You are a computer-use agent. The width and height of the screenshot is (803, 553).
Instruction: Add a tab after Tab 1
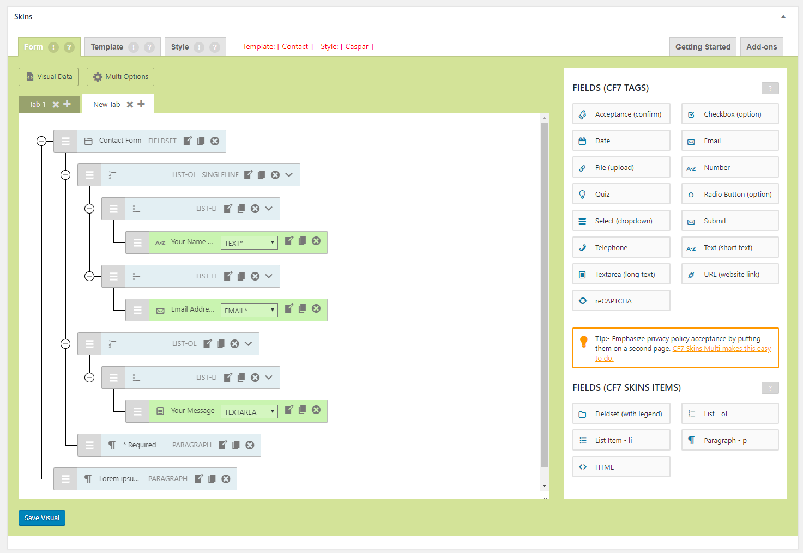click(67, 104)
